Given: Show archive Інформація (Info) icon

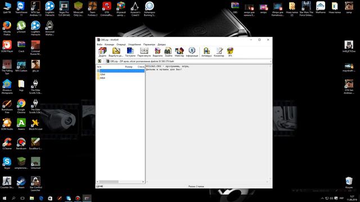Looking at the screenshot, I should click(192, 52).
